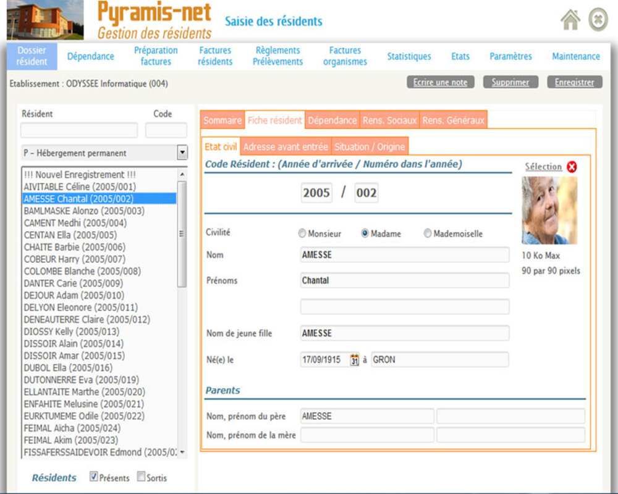Click the Nom de jeune fille field
This screenshot has height=494, width=618.
(404, 333)
